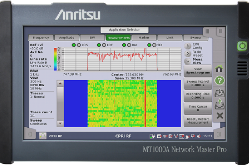Viewport: 249px width, 165px height.
Task: Open the Home screen icon
Action: [x=219, y=69]
